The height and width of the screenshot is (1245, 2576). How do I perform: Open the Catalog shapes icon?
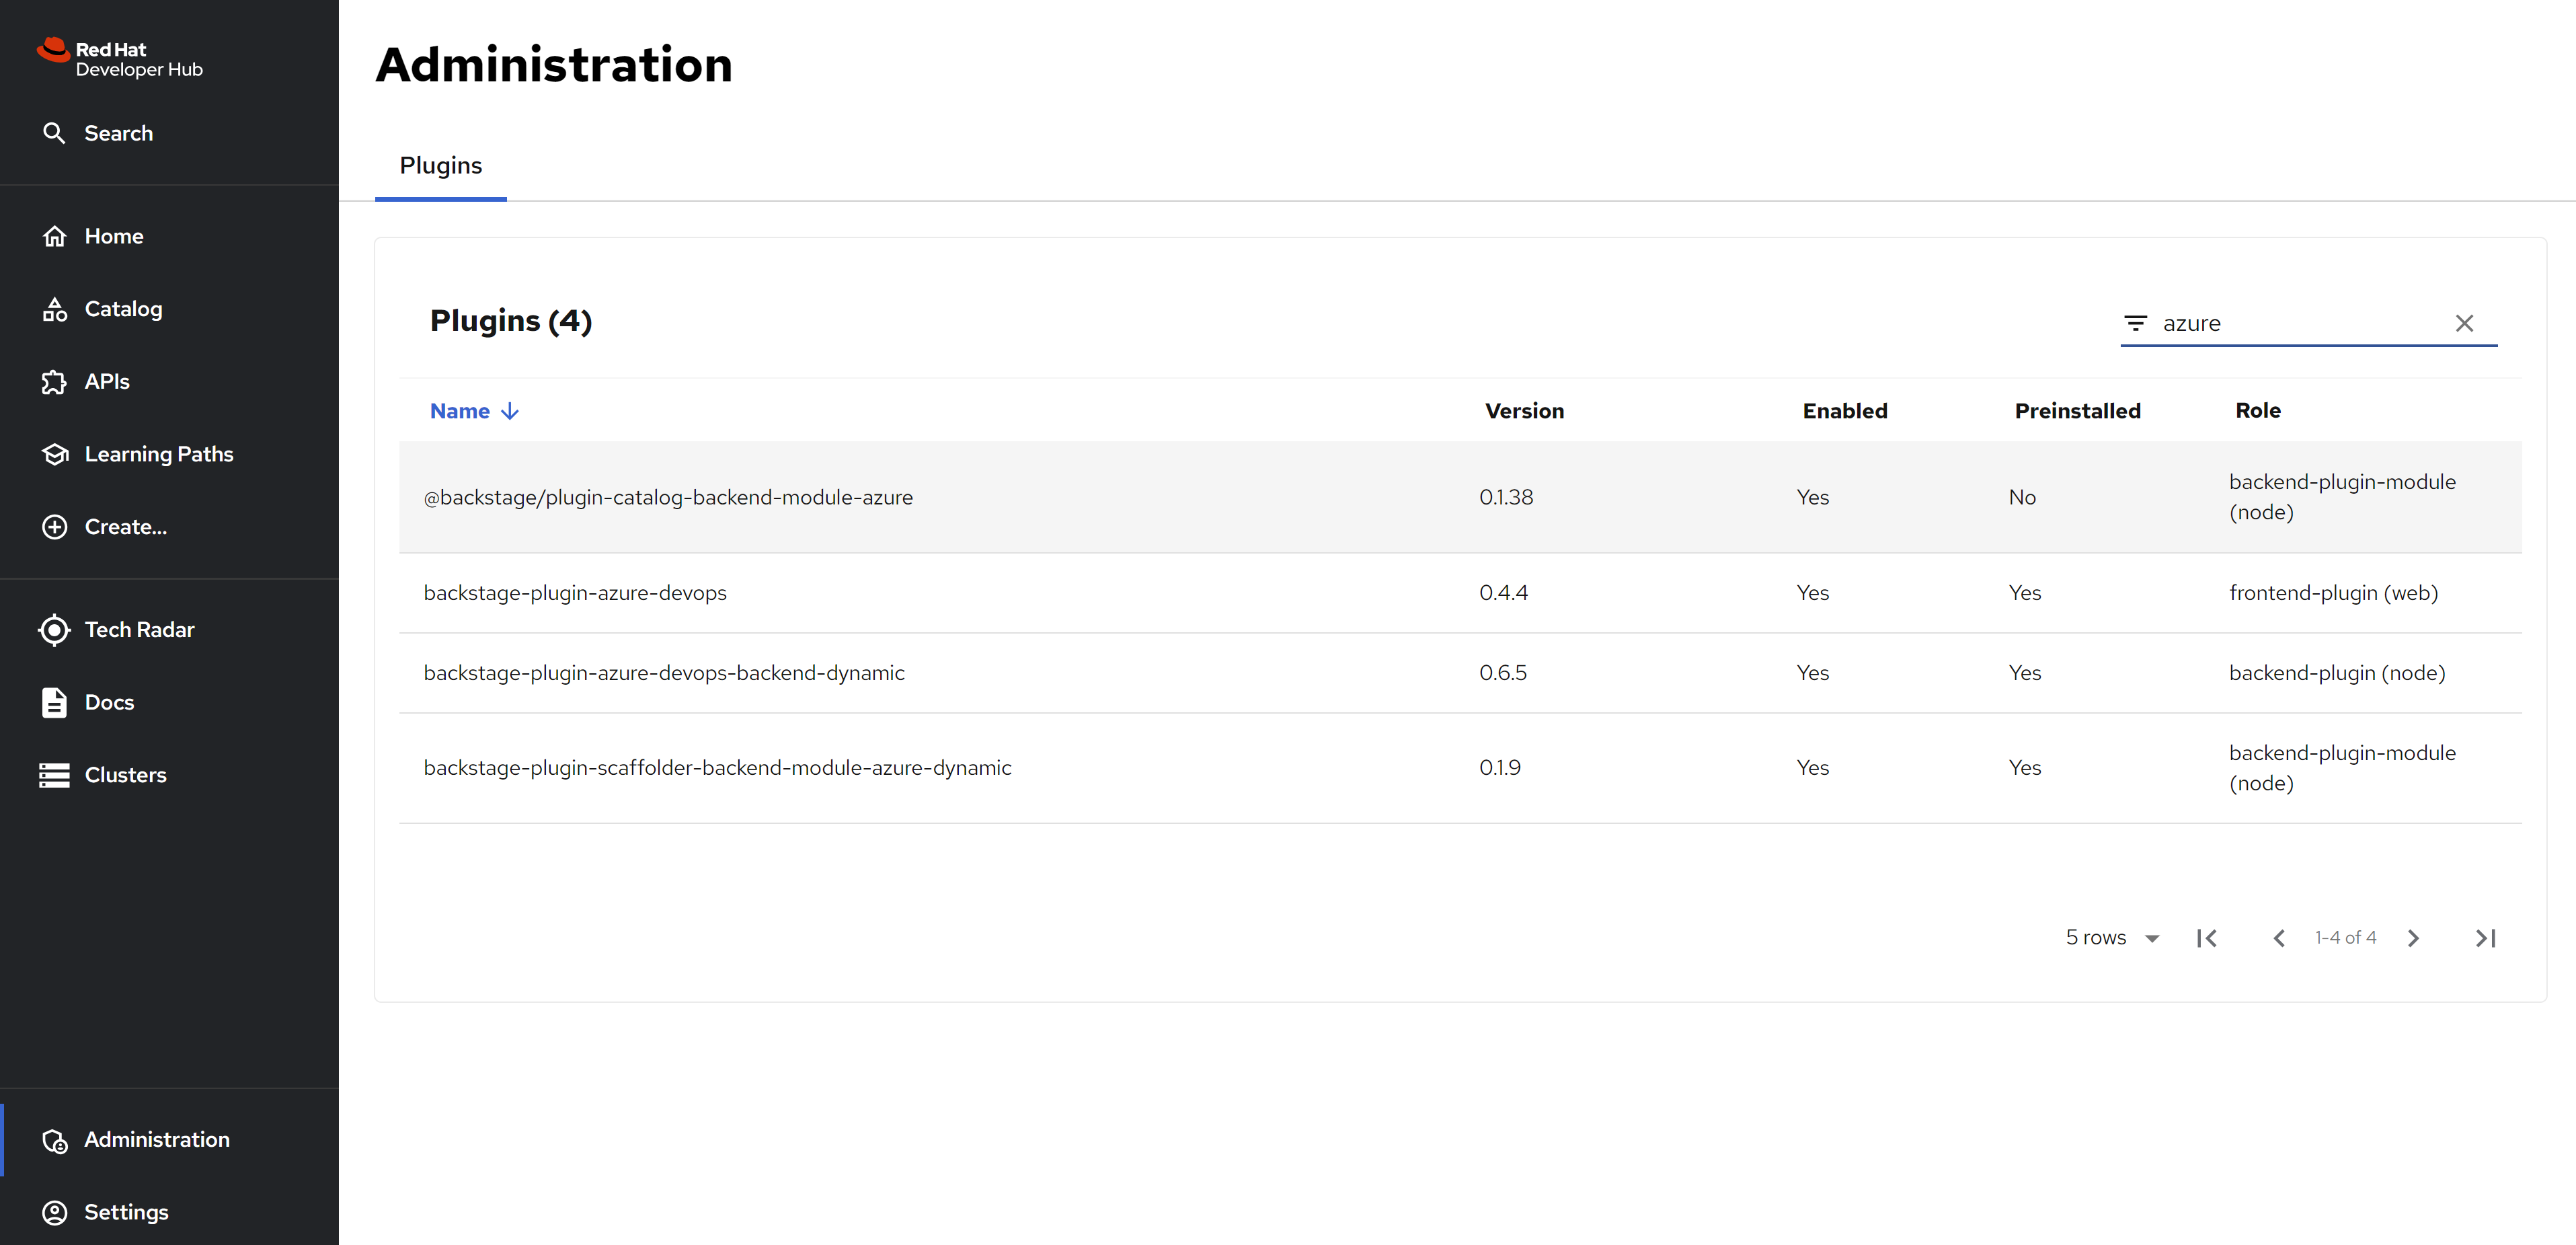[x=54, y=309]
